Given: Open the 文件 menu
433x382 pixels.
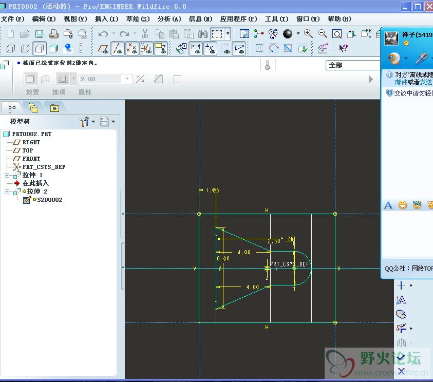Looking at the screenshot, I should point(13,19).
